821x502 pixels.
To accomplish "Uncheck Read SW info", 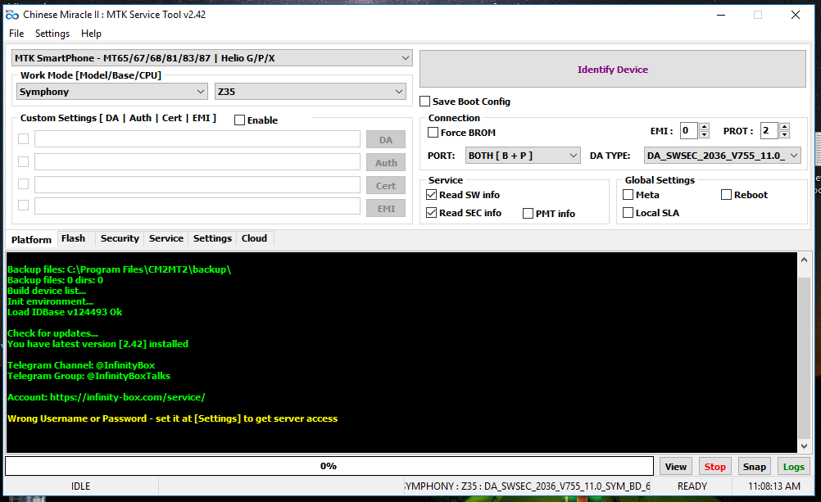I will pos(432,195).
